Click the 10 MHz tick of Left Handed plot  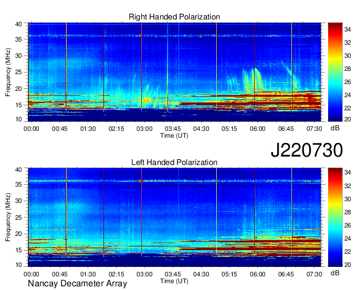coord(19,265)
